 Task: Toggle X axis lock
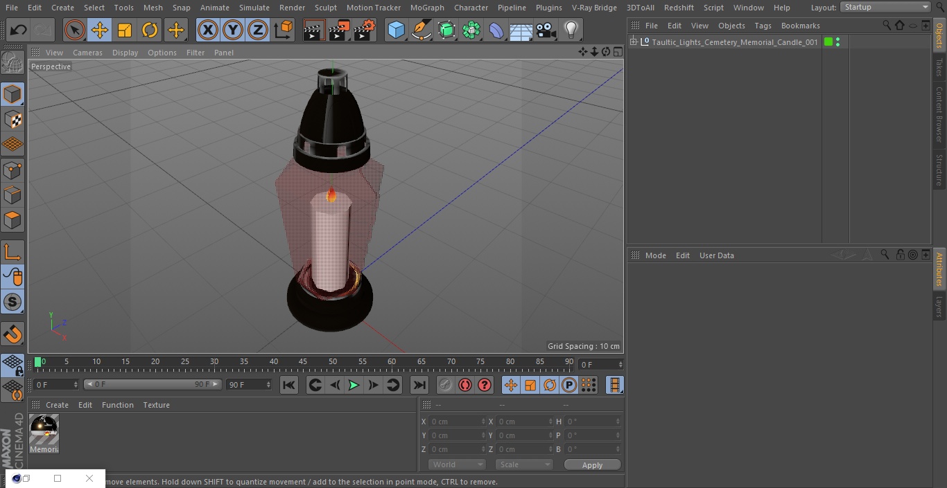(208, 30)
